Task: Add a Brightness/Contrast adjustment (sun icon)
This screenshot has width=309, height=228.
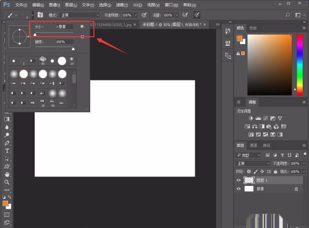Action: click(x=251, y=118)
